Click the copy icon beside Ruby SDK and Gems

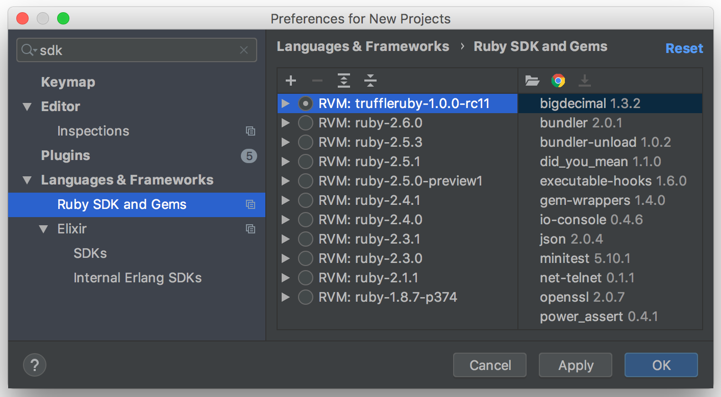(x=251, y=204)
